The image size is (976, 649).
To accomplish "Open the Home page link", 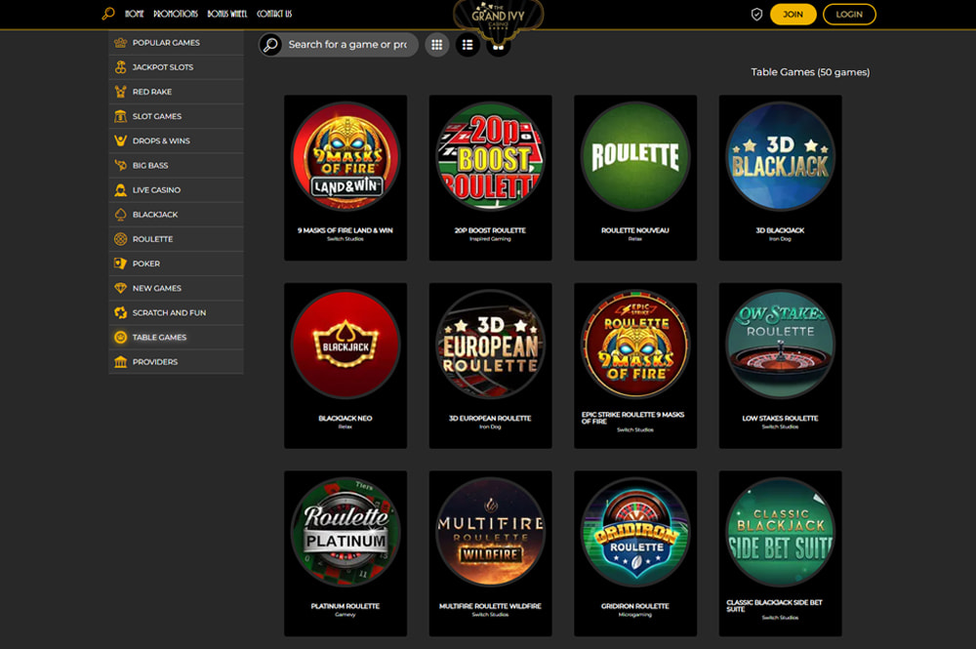I will [134, 14].
